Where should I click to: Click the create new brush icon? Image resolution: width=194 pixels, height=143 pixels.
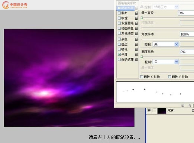[183, 106]
